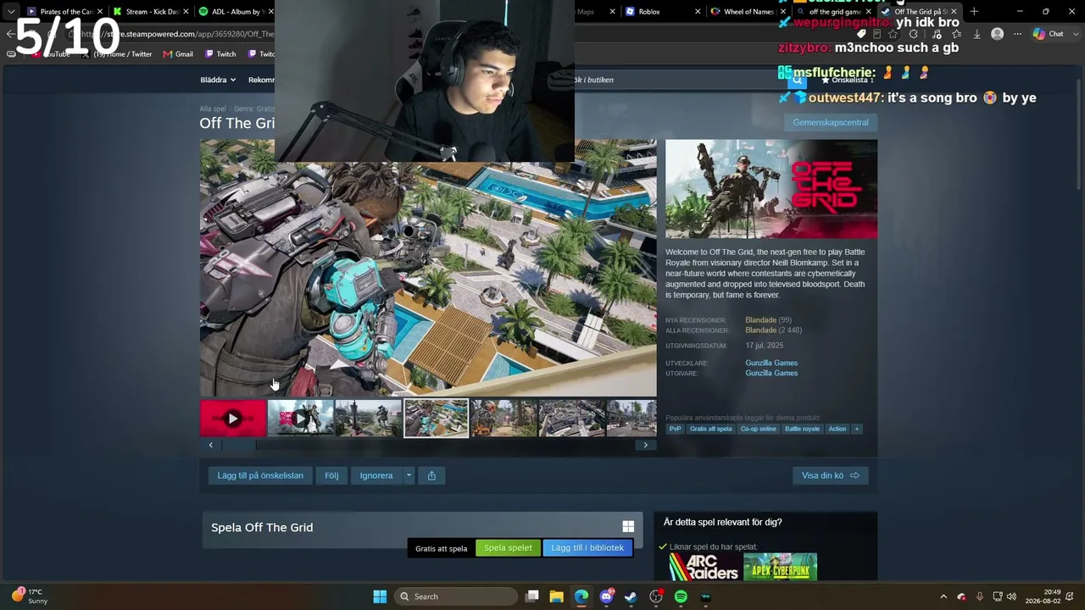Open the Windows Start menu

point(380,596)
